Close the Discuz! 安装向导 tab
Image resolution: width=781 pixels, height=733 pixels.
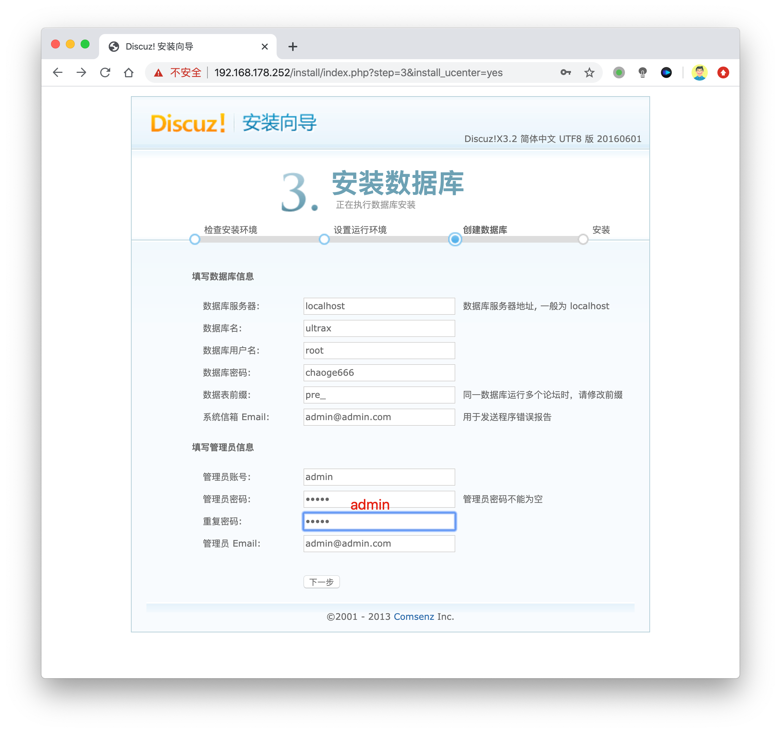click(265, 47)
